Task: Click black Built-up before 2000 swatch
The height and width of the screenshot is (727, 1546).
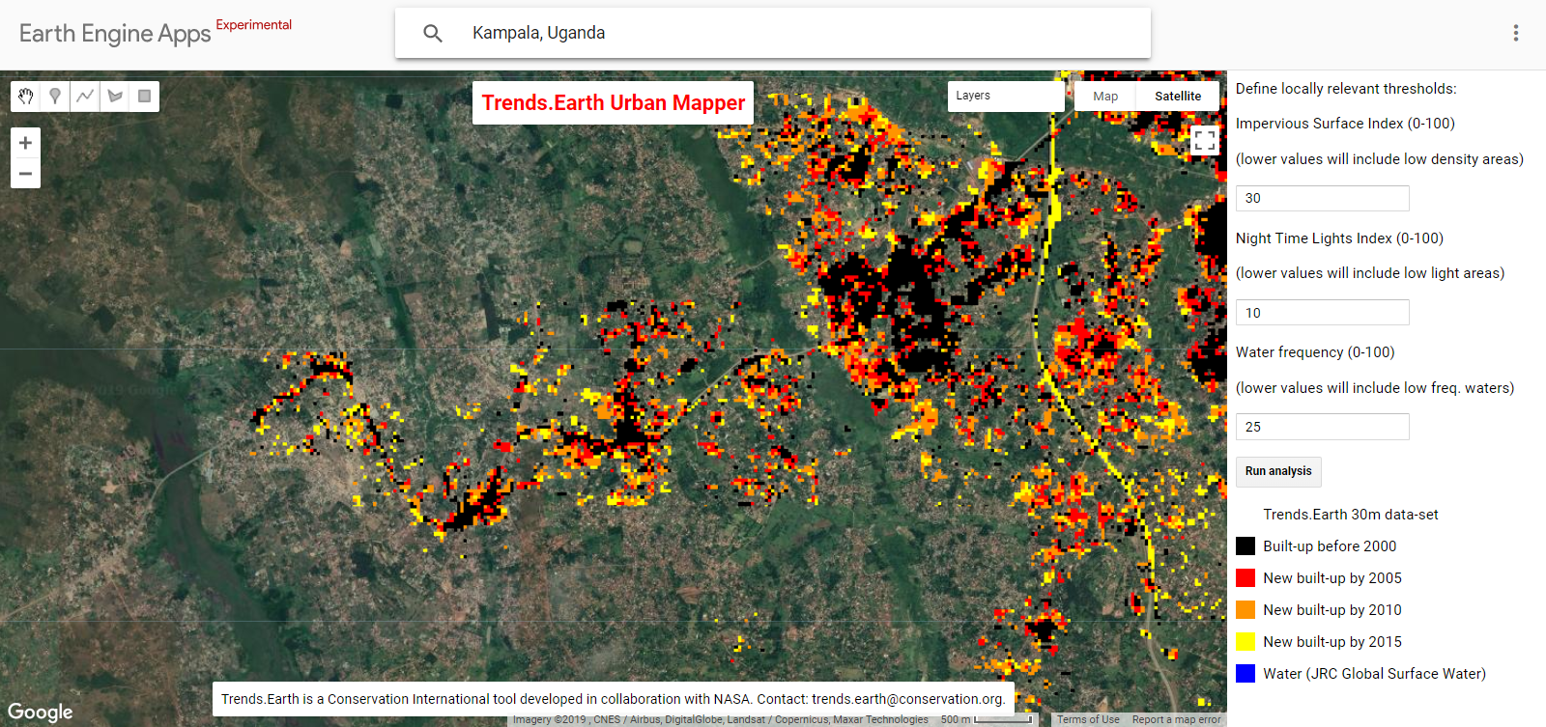Action: click(1245, 546)
